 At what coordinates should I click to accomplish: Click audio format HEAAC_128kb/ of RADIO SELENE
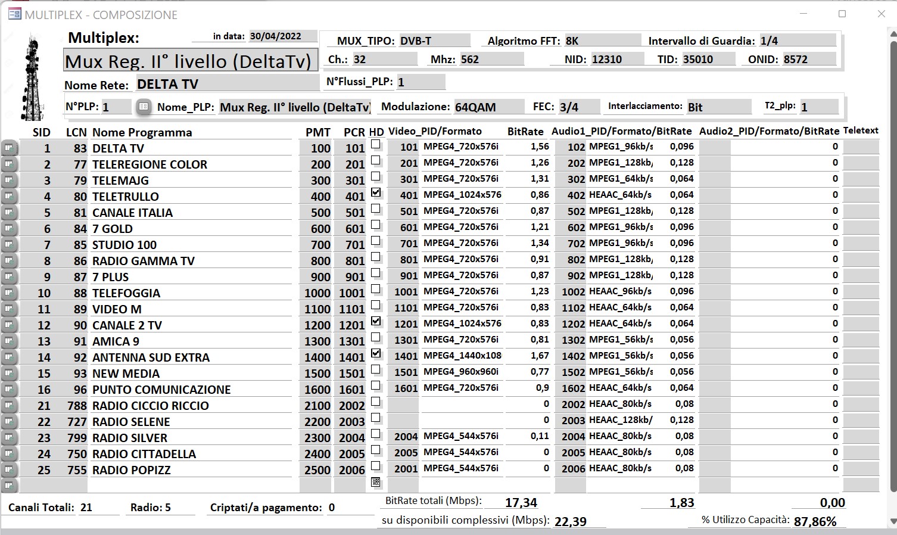(621, 420)
